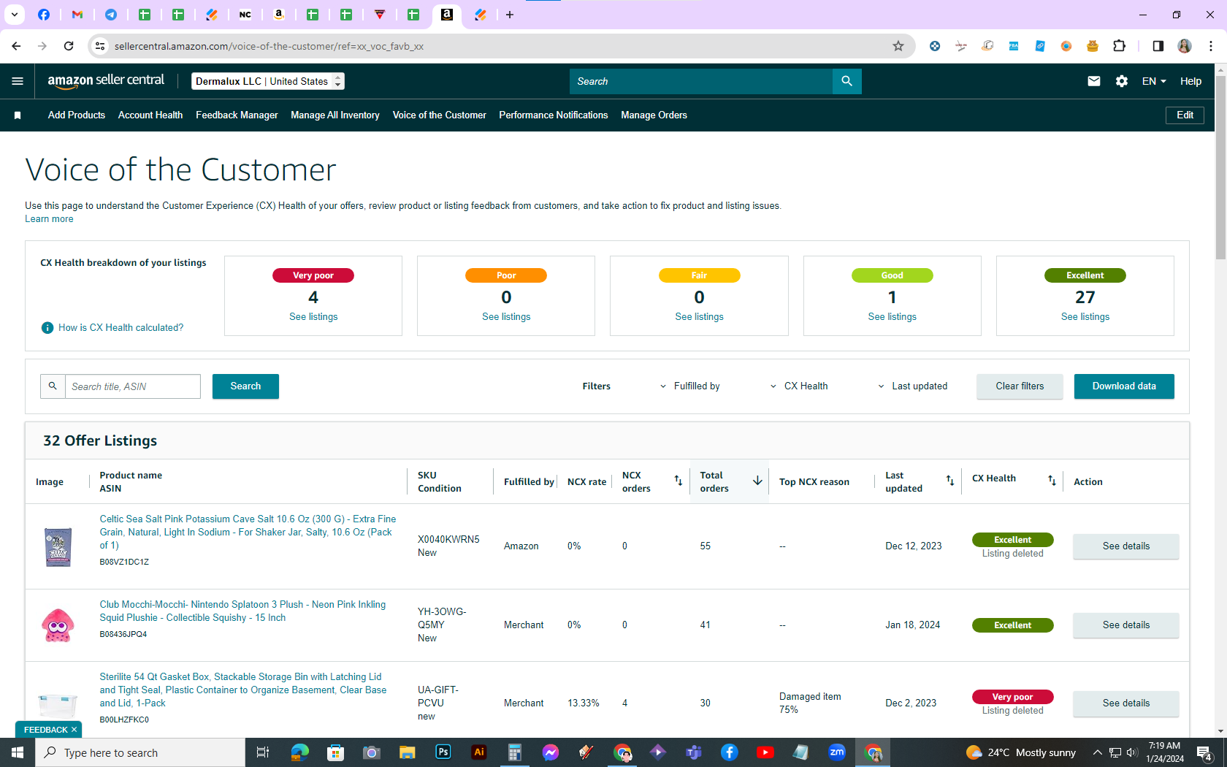Sort by Total orders down arrow
1227x767 pixels.
click(757, 481)
